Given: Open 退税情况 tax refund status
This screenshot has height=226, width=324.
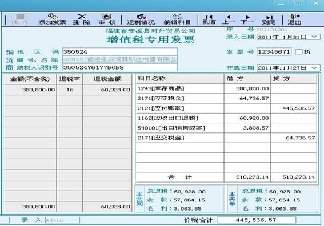Looking at the screenshot, I should [x=141, y=19].
